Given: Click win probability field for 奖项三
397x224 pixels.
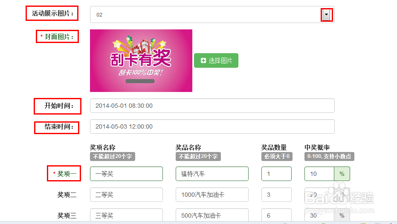Looking at the screenshot, I should [x=319, y=215].
